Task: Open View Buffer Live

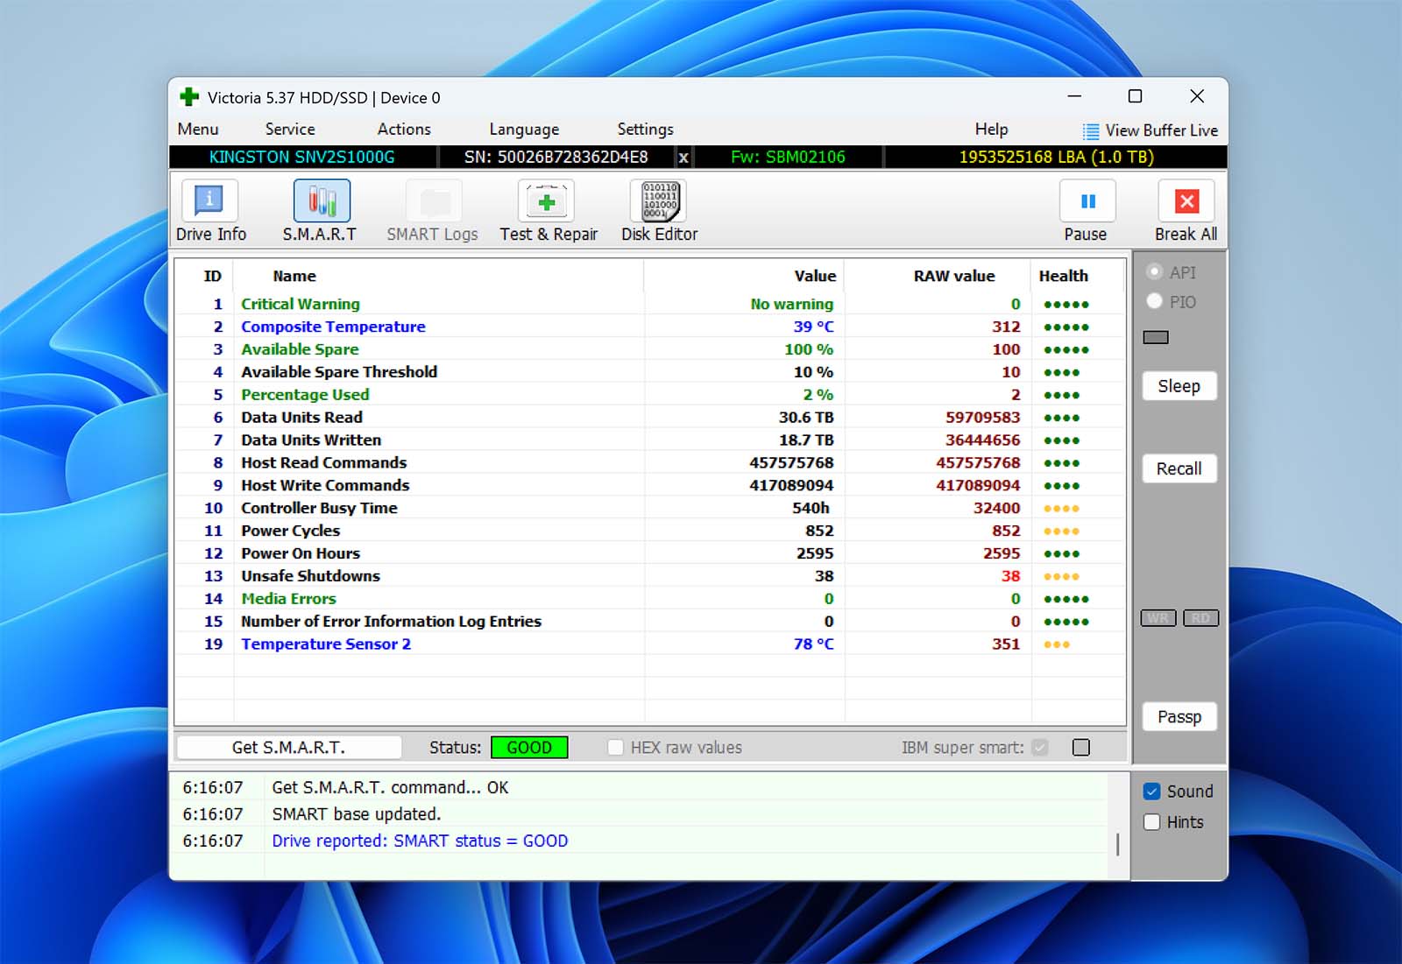Action: [1151, 130]
